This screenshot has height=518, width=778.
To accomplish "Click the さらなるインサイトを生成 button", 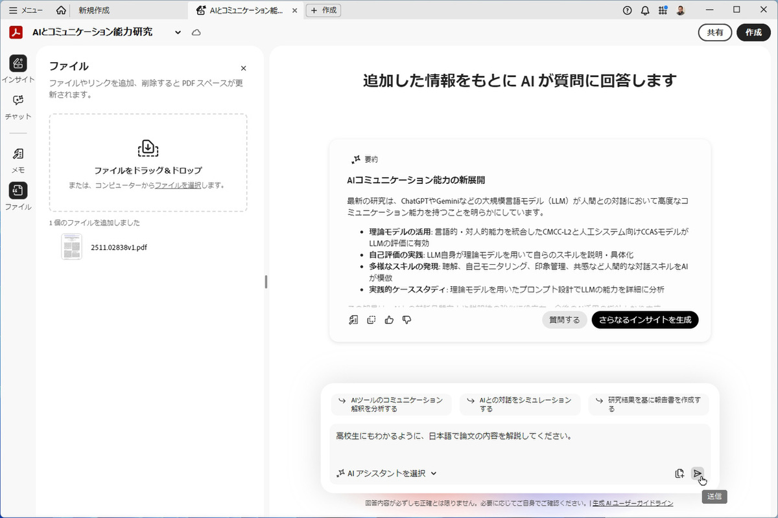I will pyautogui.click(x=645, y=320).
